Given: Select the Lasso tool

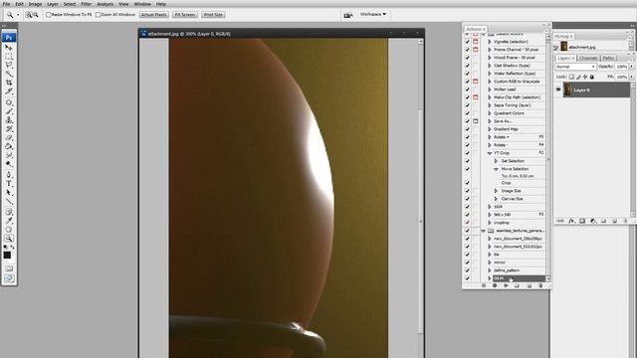Looking at the screenshot, I should point(9,65).
